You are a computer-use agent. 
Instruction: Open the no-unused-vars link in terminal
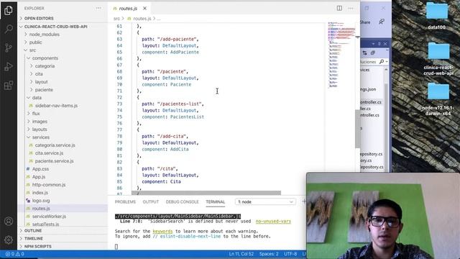click(273, 222)
